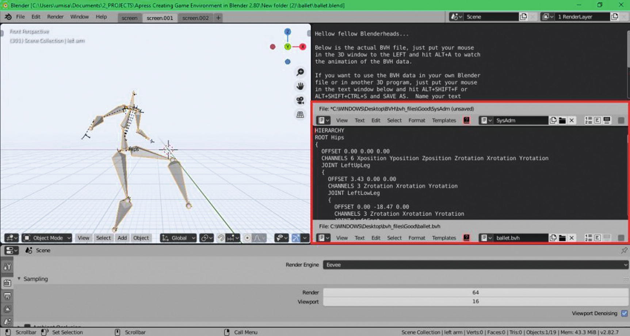Toggle the snap magnet in the viewport header
This screenshot has height=336, width=630.
[221, 238]
